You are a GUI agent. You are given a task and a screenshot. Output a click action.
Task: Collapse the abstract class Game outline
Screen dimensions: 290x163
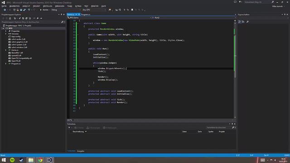[x=78, y=24]
